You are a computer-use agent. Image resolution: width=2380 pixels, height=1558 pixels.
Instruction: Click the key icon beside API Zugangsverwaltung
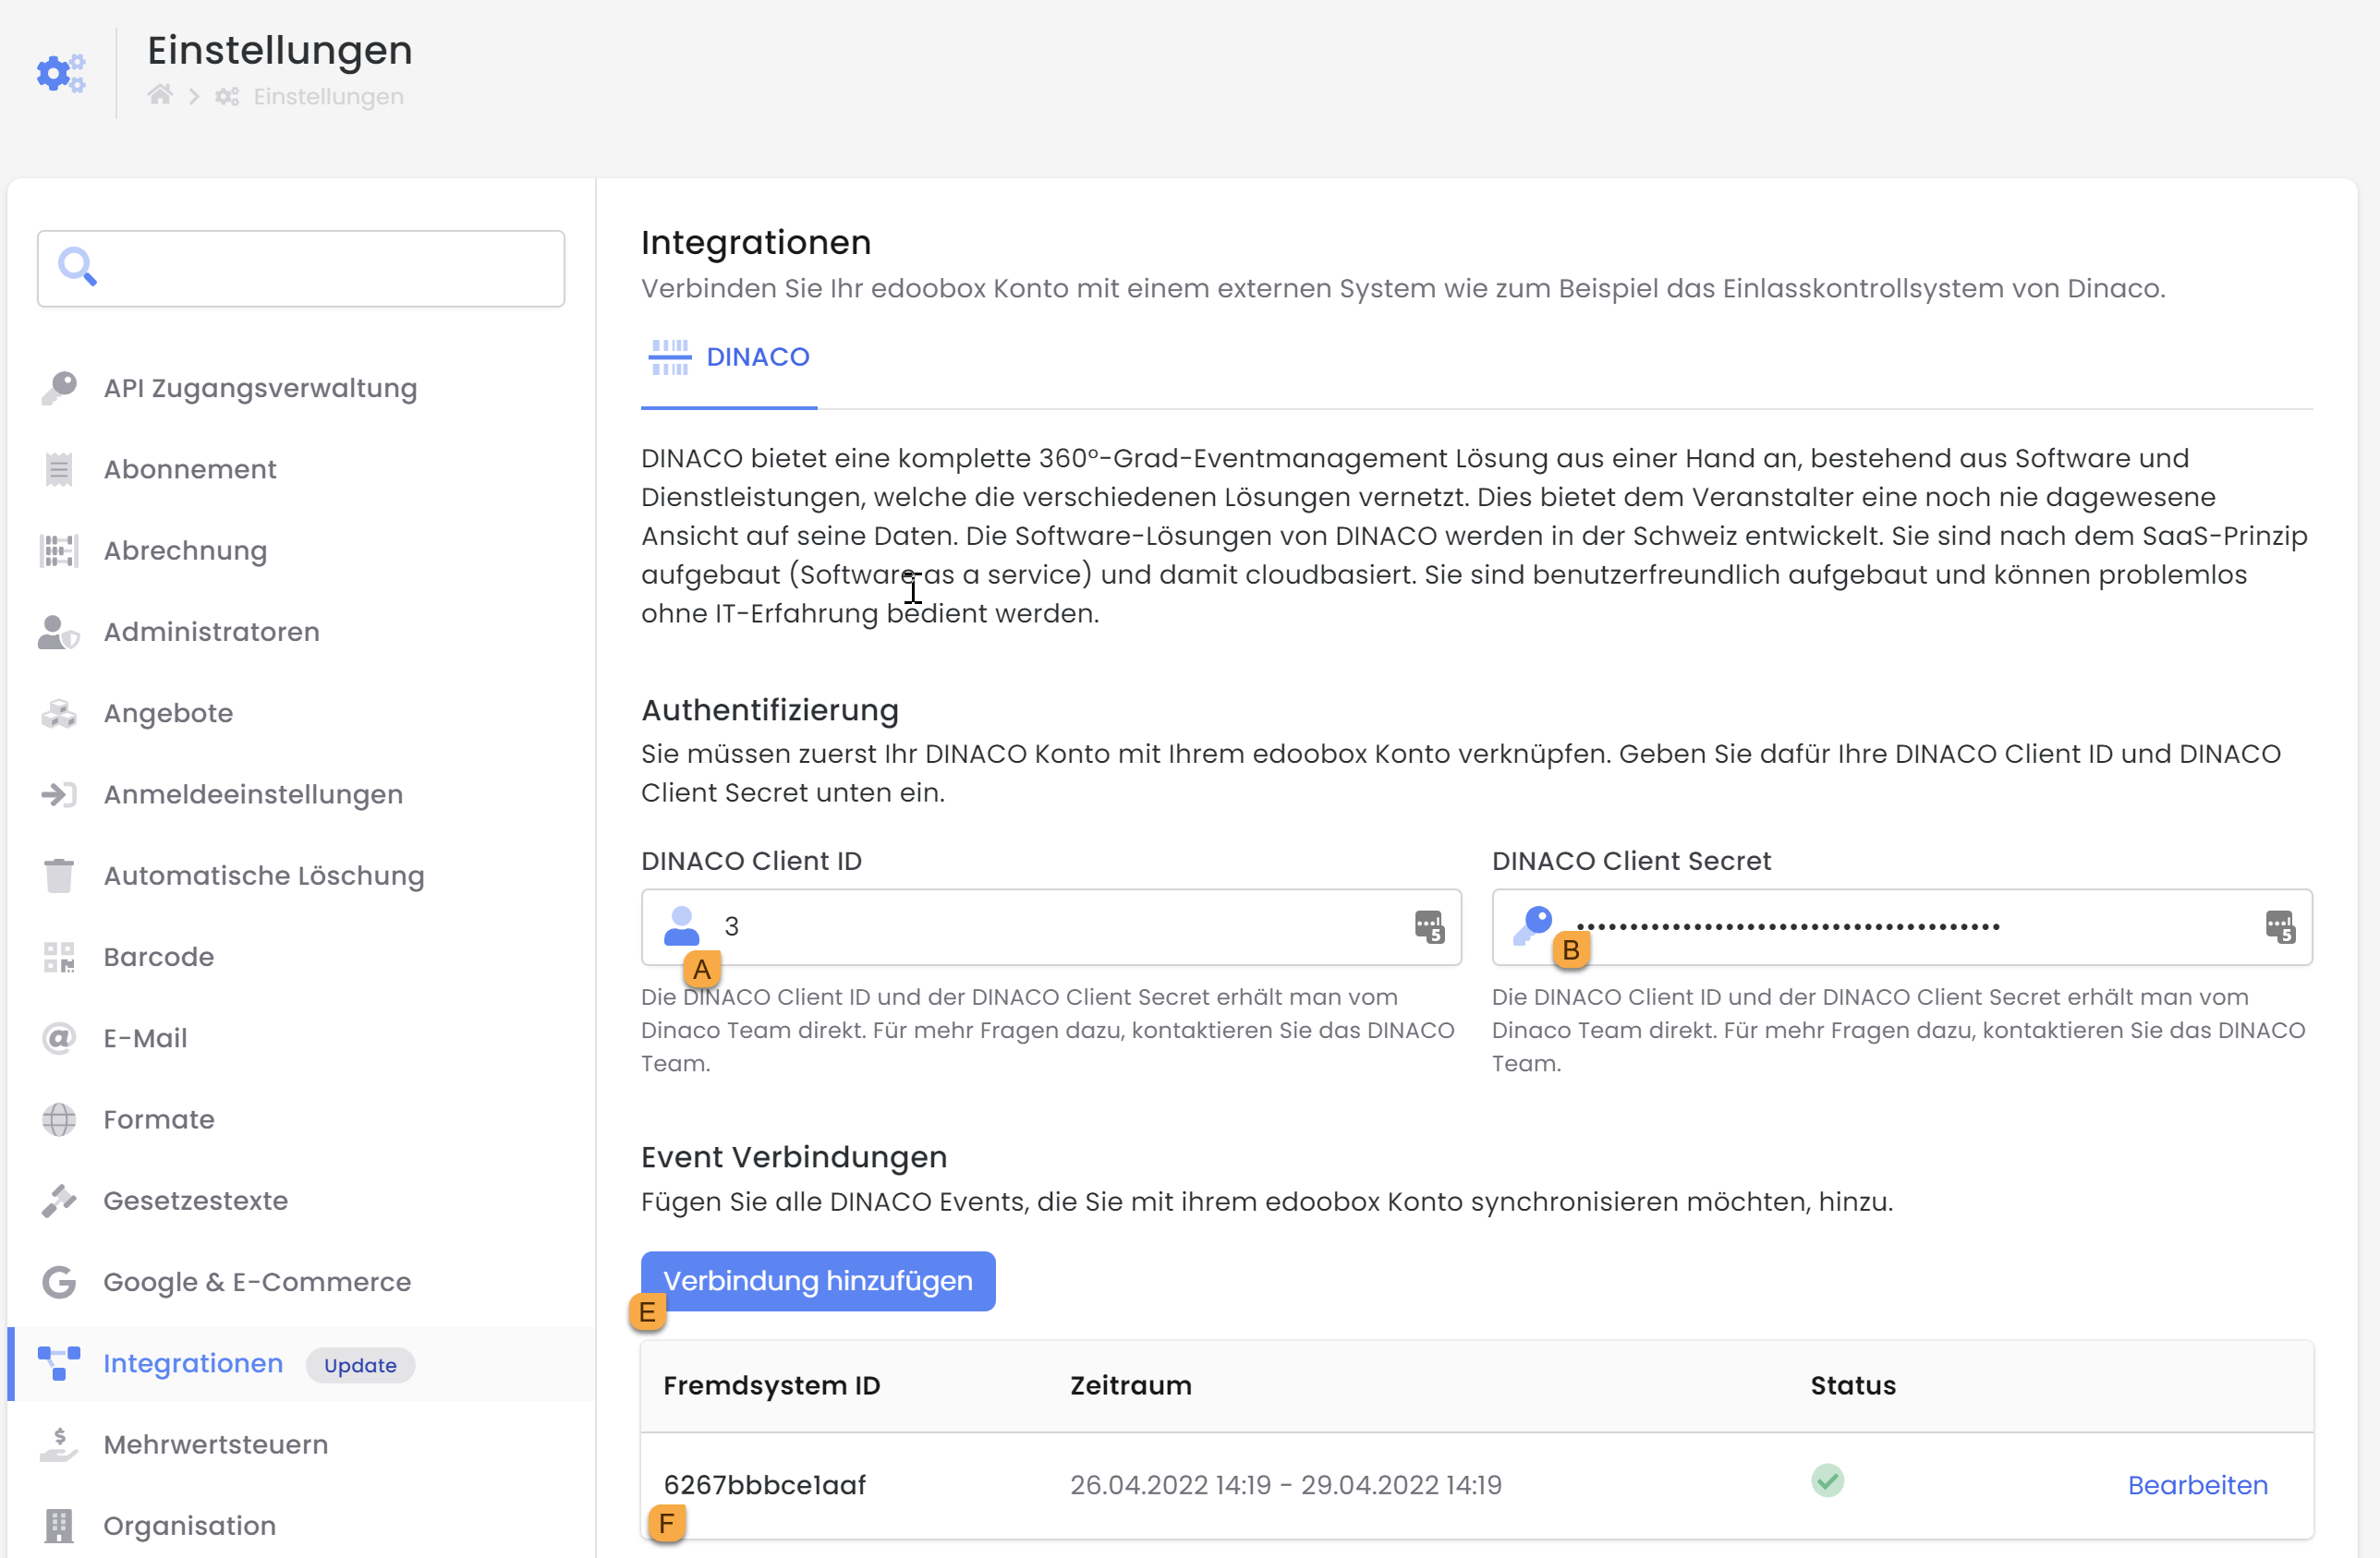coord(59,388)
